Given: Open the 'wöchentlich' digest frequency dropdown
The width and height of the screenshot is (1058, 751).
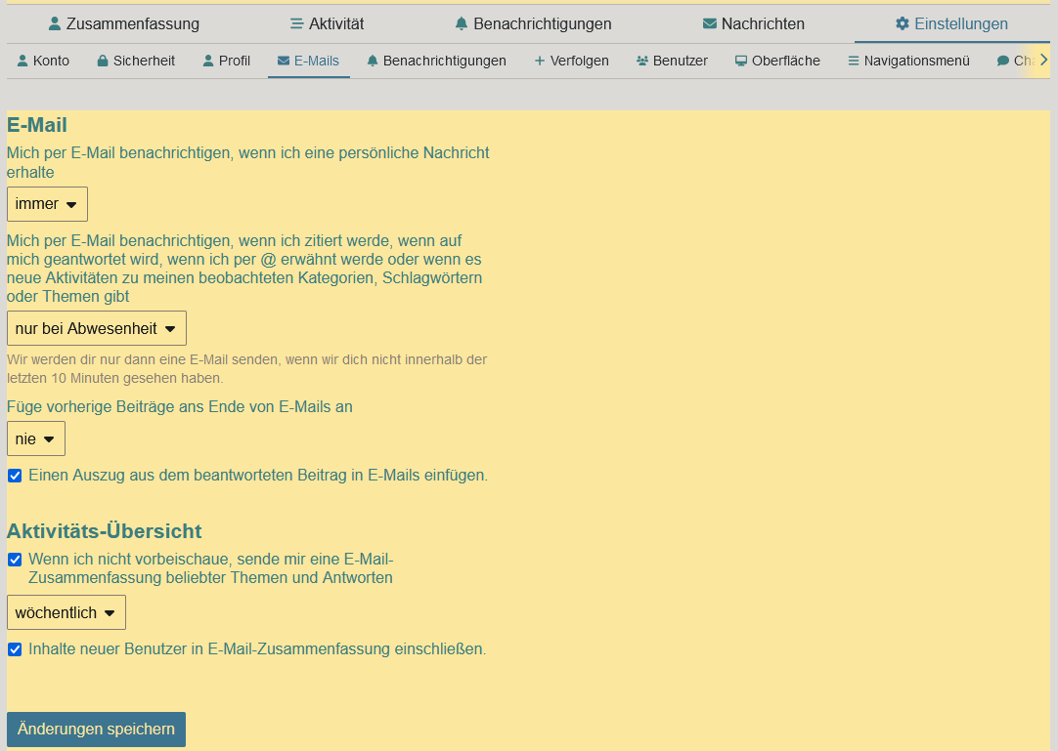Looking at the screenshot, I should pyautogui.click(x=66, y=612).
